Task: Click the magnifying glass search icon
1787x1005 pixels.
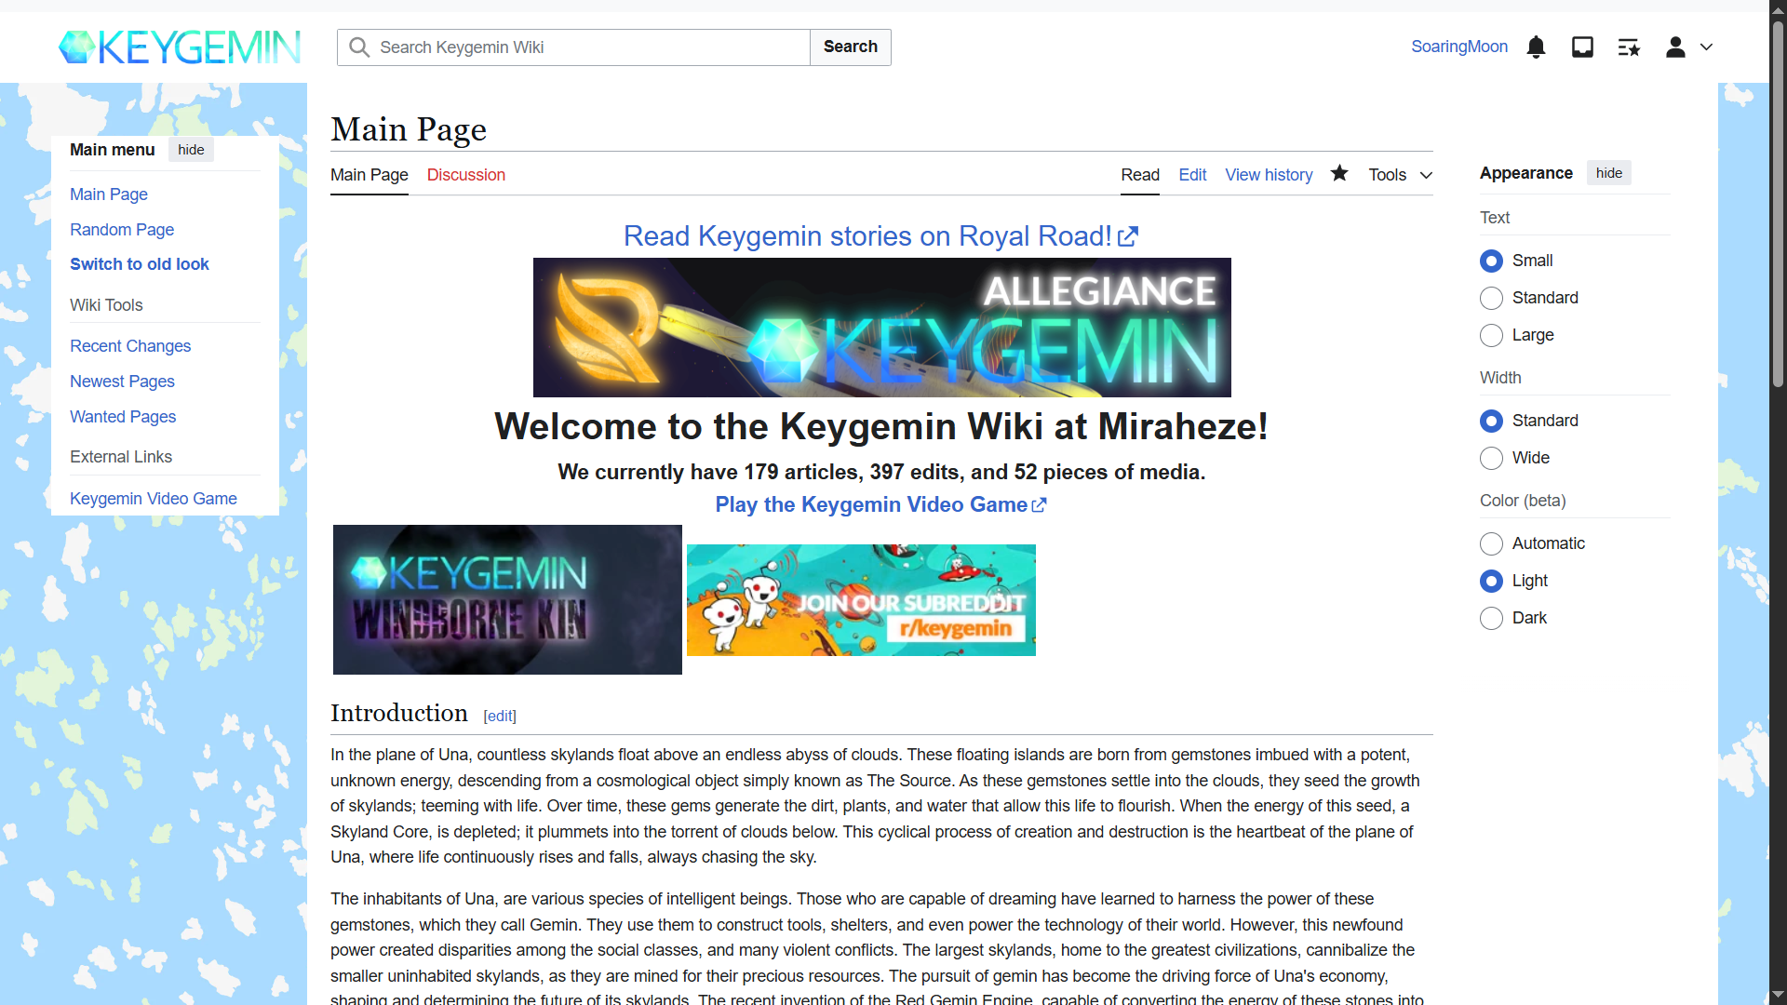Action: tap(359, 47)
